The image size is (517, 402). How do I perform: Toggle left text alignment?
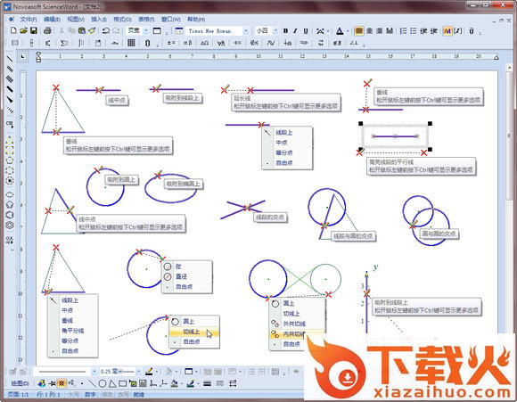click(358, 30)
